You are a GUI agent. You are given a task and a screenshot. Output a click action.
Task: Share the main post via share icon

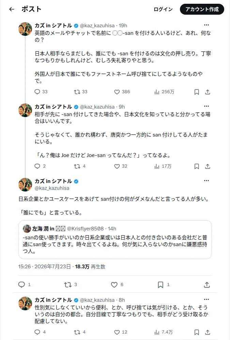(x=207, y=285)
